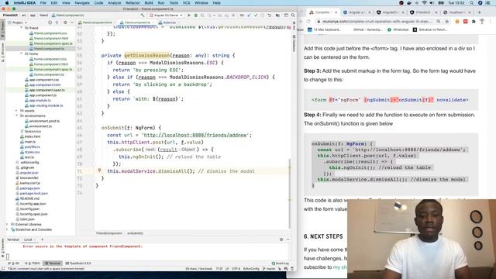Expand the assets folder
Viewport: 496px width, 279px height.
coord(16,111)
